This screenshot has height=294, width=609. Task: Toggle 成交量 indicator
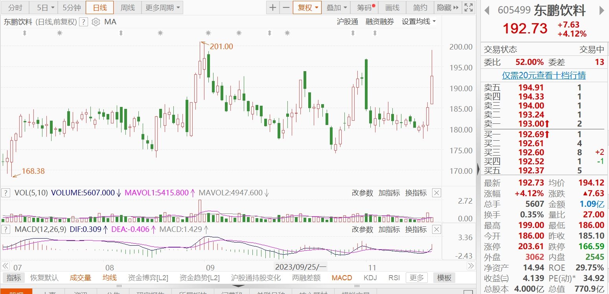pyautogui.click(x=81, y=278)
